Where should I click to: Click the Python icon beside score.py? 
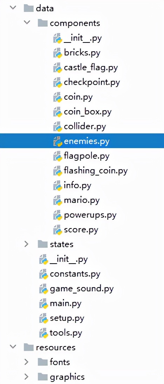[x=57, y=230]
